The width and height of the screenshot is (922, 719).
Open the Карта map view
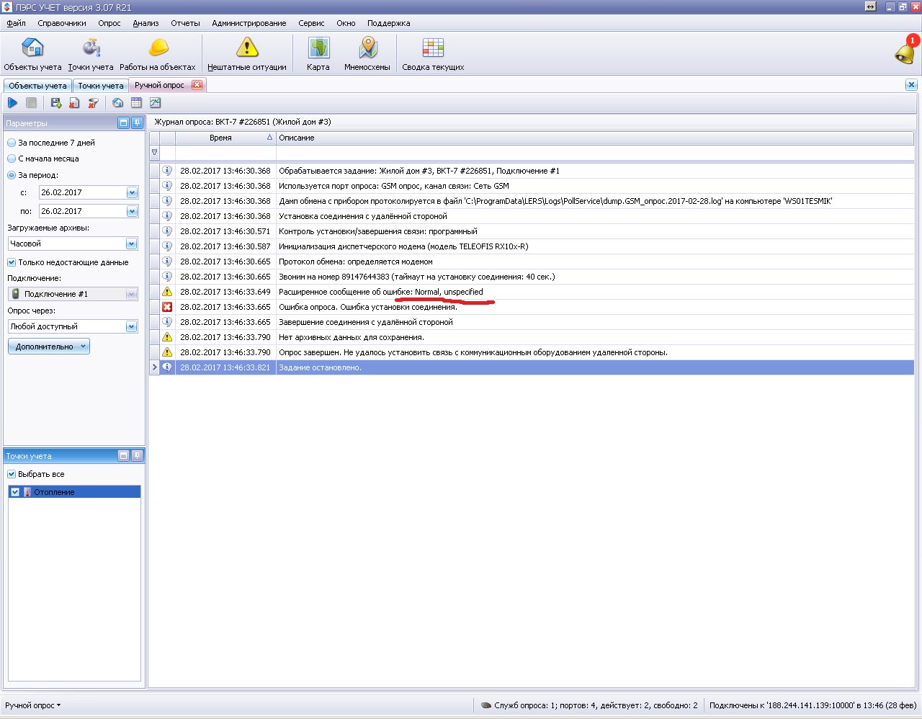pos(318,54)
